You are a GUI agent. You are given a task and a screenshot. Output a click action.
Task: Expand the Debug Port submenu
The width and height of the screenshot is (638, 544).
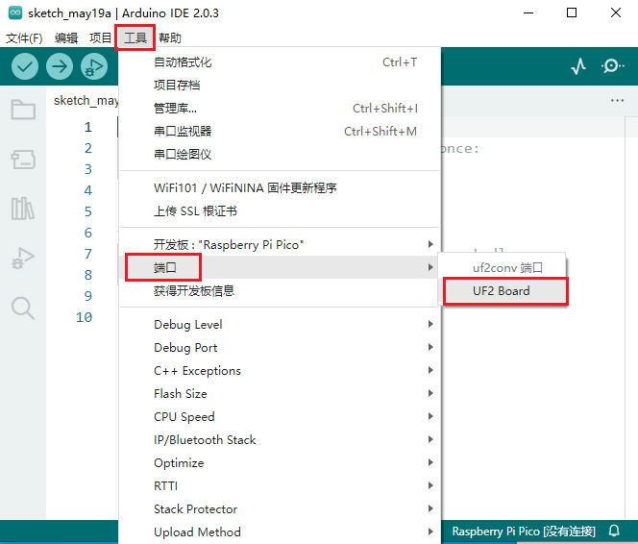point(280,348)
